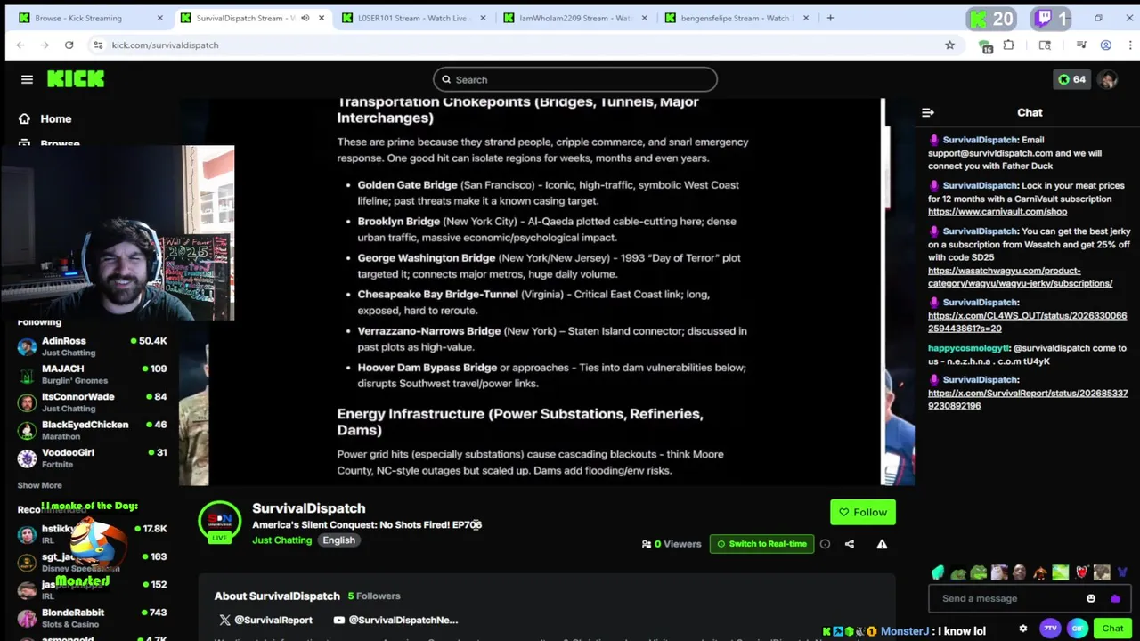Open the GIF picker button
Screen dimensions: 1140x641
(1077, 629)
